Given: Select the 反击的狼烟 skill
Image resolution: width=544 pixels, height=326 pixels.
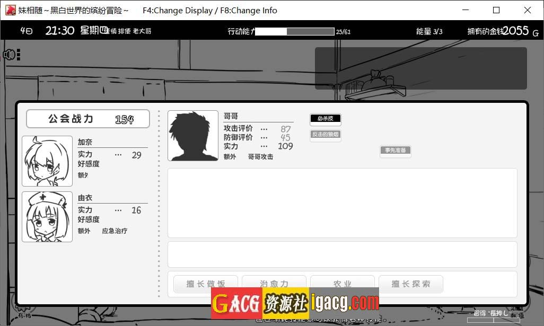Looking at the screenshot, I should [325, 135].
